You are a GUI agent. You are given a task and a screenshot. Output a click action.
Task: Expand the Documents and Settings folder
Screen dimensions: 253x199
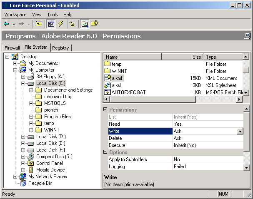(x=31, y=90)
